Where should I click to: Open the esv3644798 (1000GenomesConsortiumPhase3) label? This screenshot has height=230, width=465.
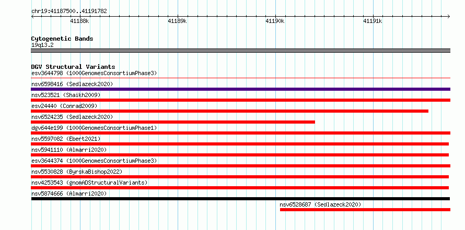click(94, 73)
